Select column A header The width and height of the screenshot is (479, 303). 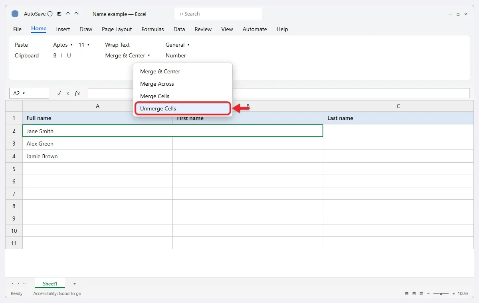97,106
